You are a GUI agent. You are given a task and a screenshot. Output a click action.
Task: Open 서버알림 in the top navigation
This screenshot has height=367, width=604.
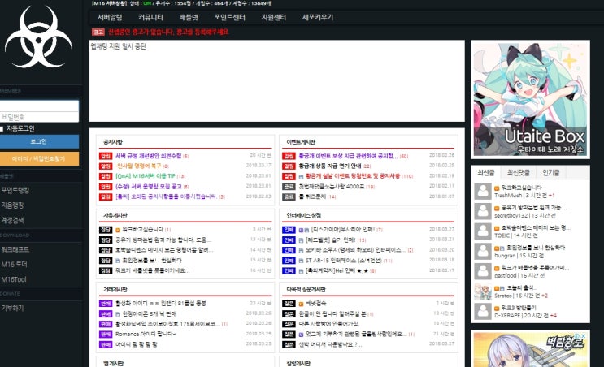[x=110, y=17]
